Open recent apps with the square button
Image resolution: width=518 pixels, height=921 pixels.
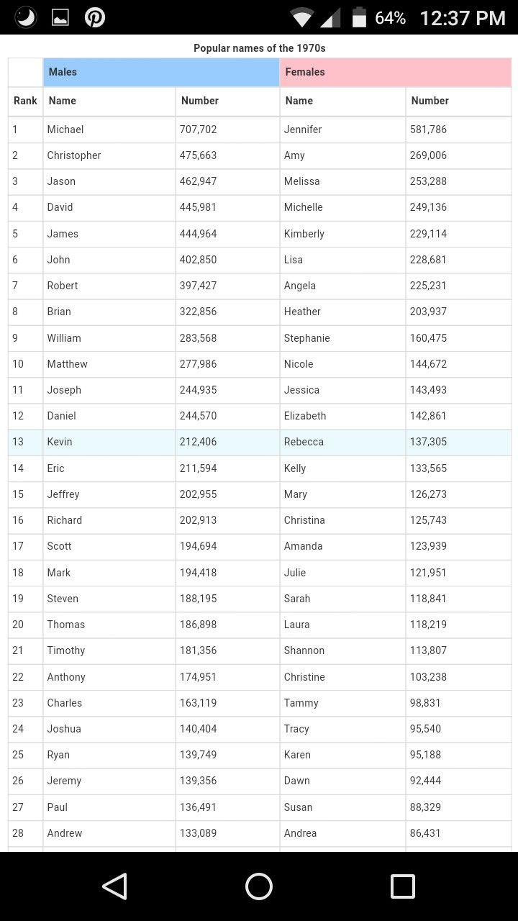(x=402, y=886)
